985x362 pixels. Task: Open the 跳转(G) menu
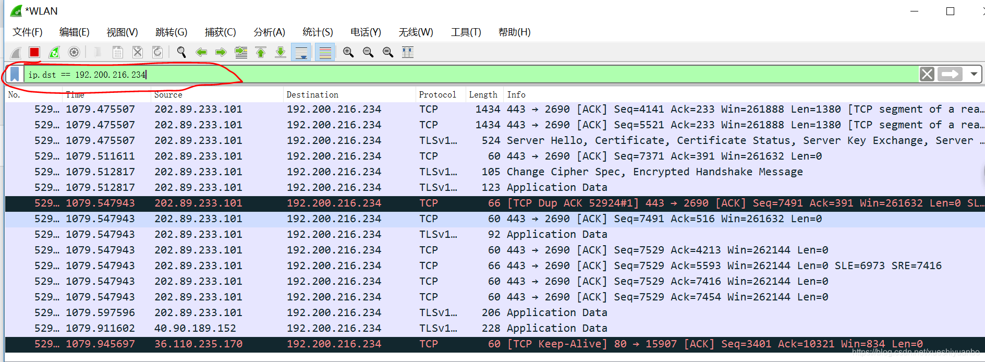(172, 32)
